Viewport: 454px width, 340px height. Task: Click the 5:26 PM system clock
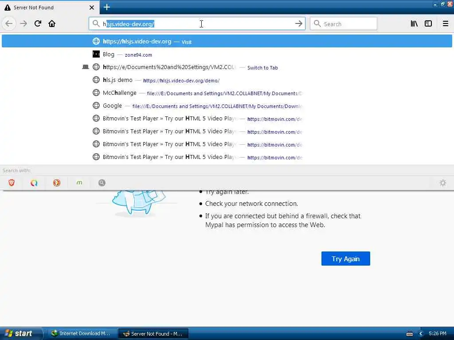(438, 333)
